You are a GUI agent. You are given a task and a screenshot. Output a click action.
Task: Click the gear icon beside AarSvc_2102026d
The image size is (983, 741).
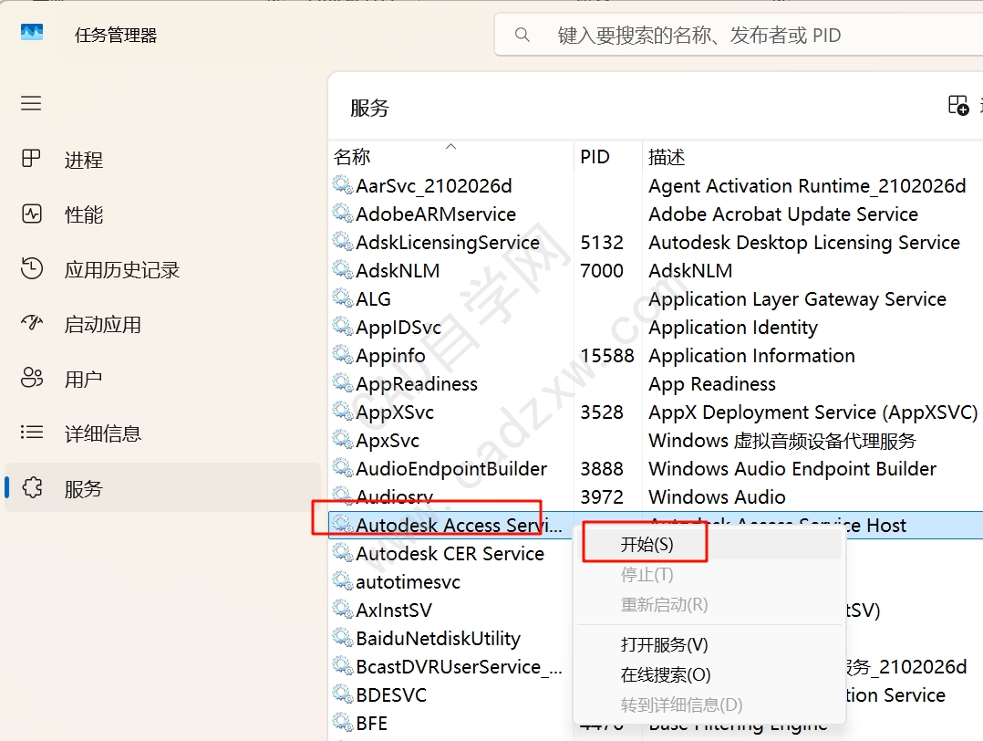342,185
